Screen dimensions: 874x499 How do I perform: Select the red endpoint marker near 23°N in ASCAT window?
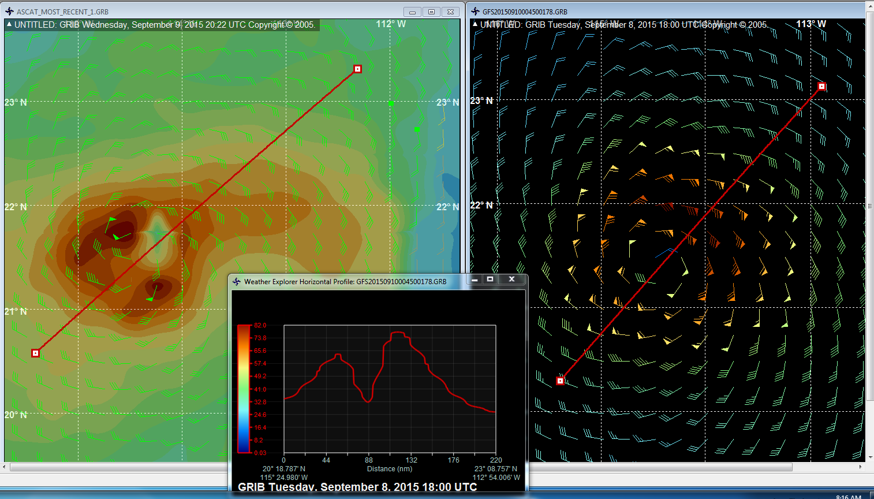357,68
